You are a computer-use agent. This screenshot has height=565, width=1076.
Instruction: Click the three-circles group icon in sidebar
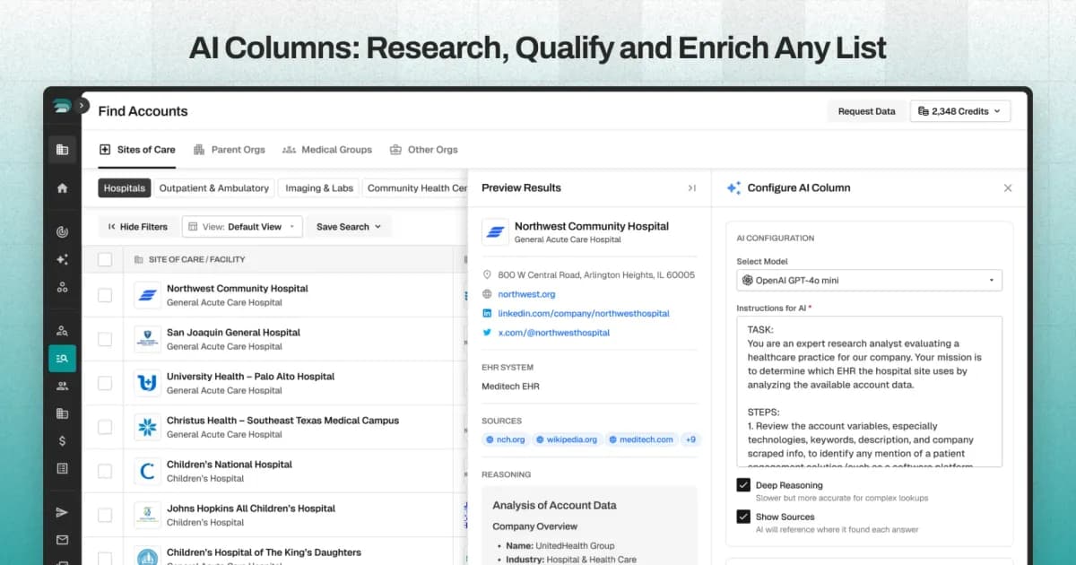(x=62, y=287)
